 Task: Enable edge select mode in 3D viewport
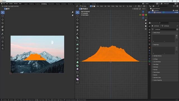point(93,6)
